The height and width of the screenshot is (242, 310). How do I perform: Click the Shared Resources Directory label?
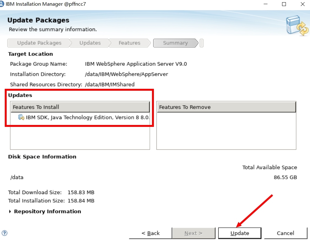(46, 85)
